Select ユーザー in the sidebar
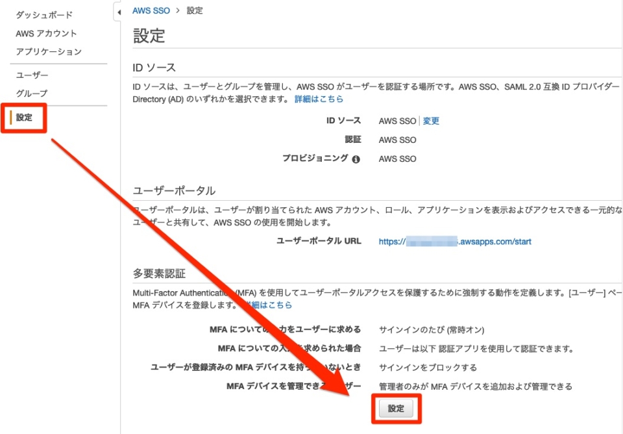Image resolution: width=623 pixels, height=434 pixels. (32, 75)
